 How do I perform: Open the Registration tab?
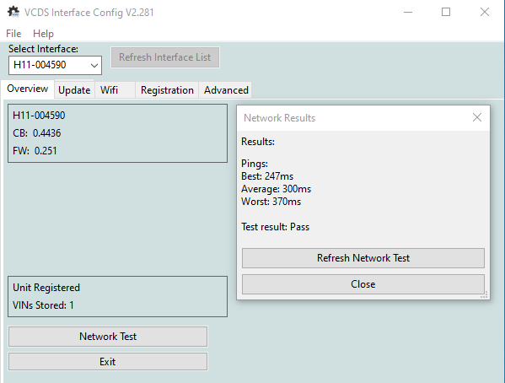tap(167, 90)
